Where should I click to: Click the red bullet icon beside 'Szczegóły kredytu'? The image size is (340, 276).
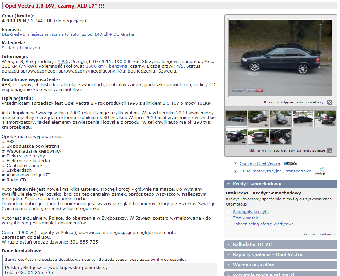[x=228, y=212]
